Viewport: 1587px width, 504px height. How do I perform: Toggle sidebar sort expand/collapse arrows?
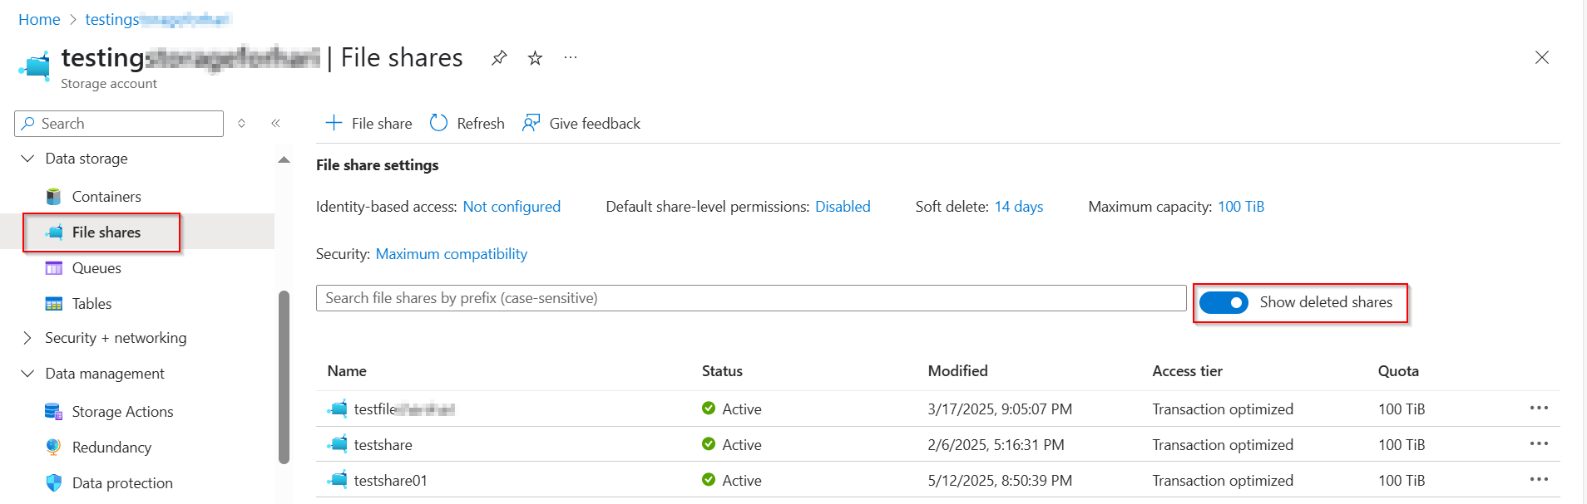coord(241,123)
